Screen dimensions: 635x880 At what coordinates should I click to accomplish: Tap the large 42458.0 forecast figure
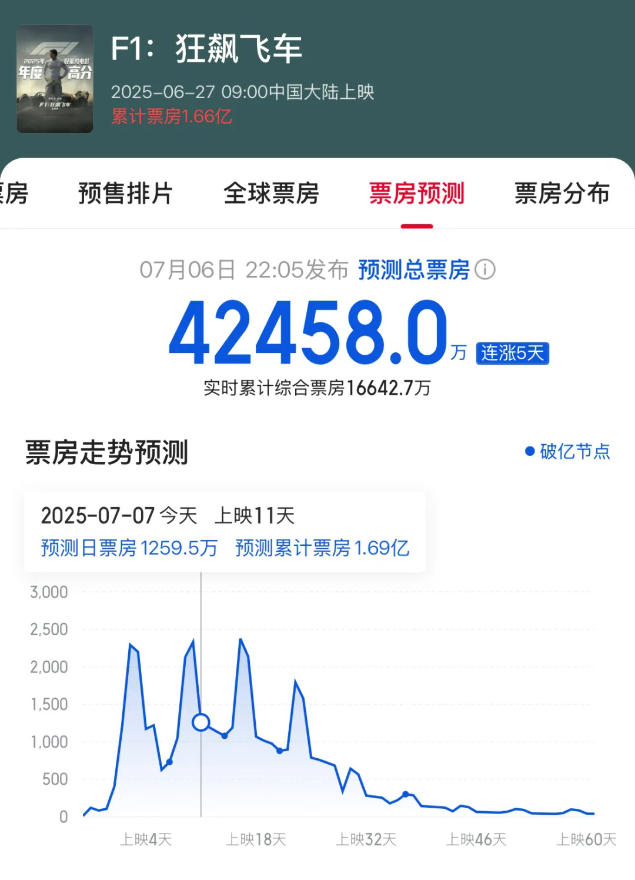309,334
